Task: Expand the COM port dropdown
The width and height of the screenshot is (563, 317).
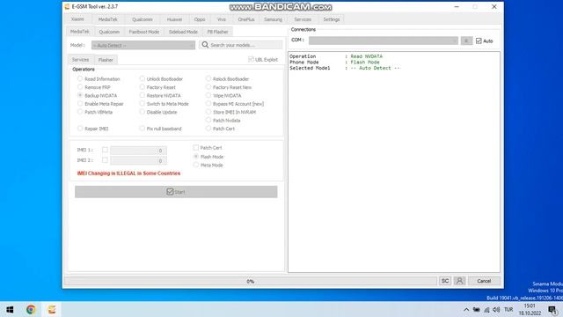Action: (384, 41)
